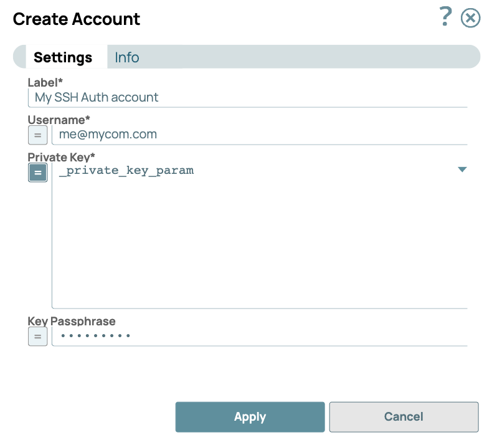Open the help question mark icon
Screen dimensions: 492x440
point(445,17)
